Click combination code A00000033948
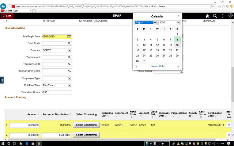The height and width of the screenshot is (146, 234). [x=216, y=125]
